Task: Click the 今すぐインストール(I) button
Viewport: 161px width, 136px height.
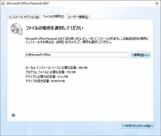Action: pos(138,126)
